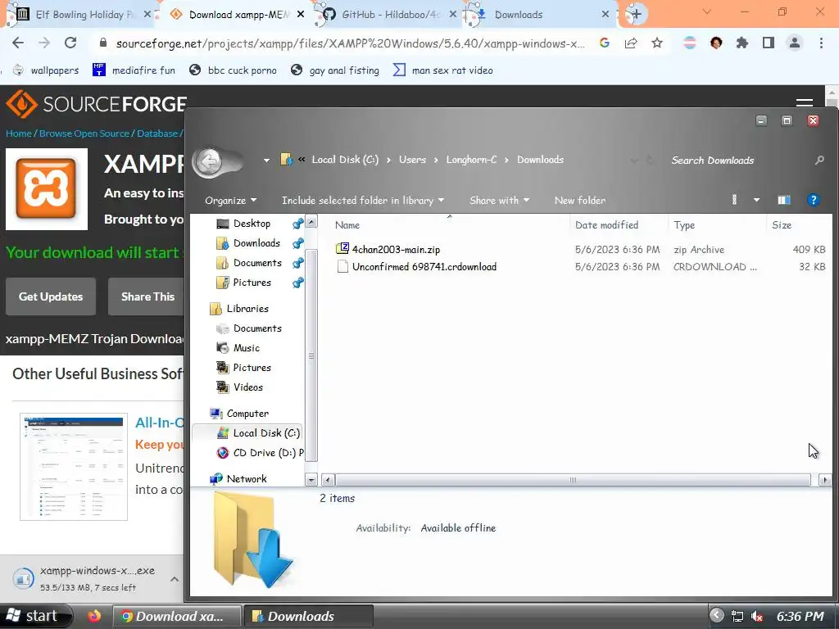
Task: Launch Firefox from the taskbar
Action: click(x=95, y=616)
